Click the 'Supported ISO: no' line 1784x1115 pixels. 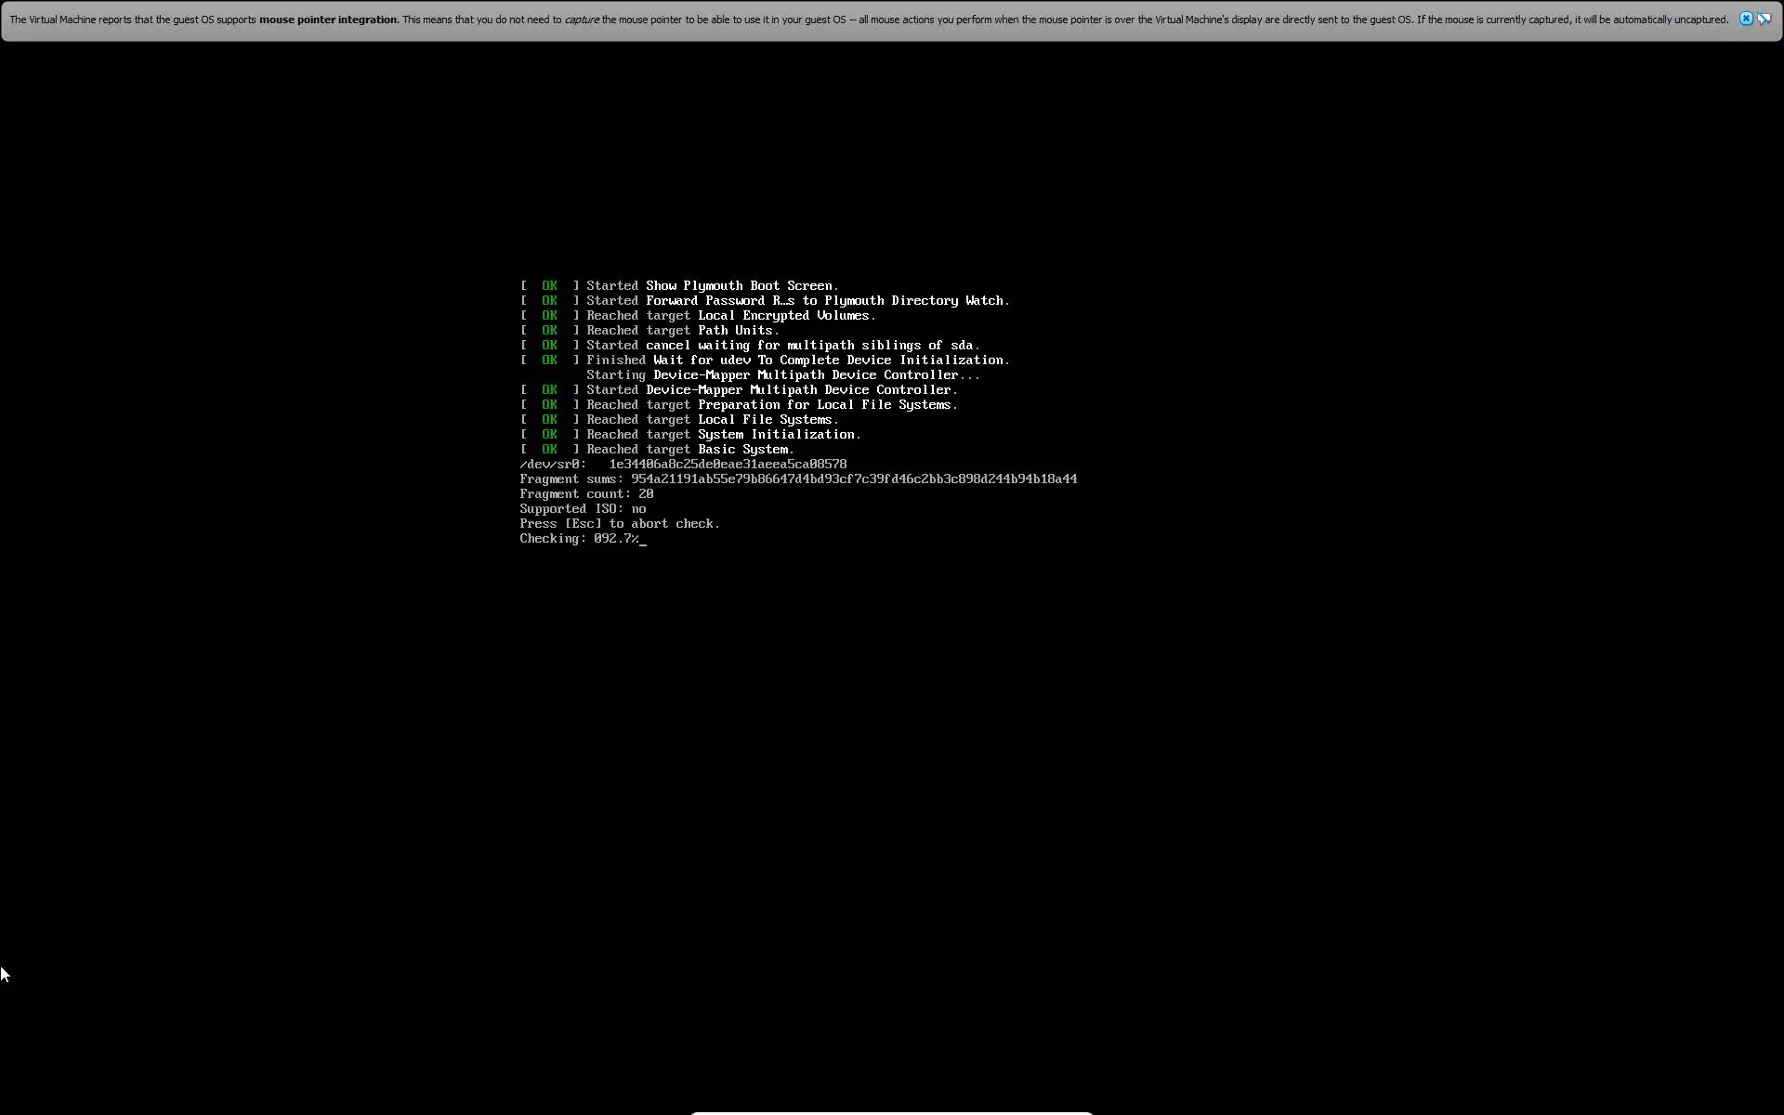(583, 509)
